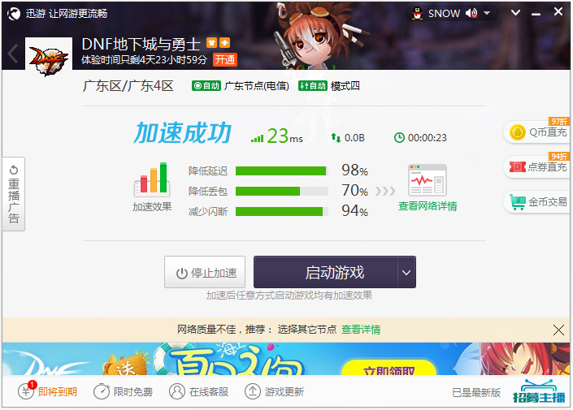This screenshot has width=573, height=410.
Task: Click the signal strength bars icon
Action: coord(257,138)
